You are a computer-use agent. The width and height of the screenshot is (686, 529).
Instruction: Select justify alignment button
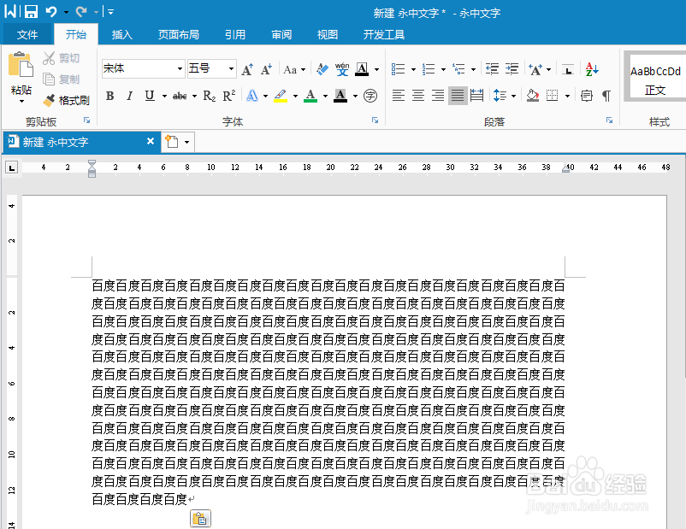click(458, 96)
